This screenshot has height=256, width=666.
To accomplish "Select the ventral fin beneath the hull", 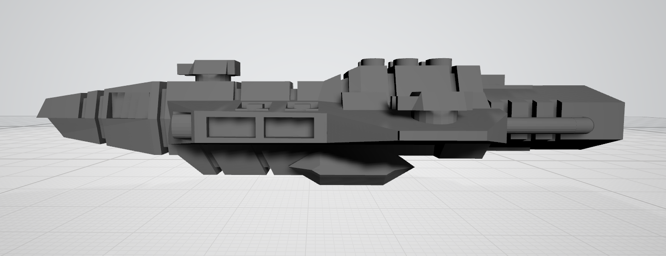I will coord(351,168).
